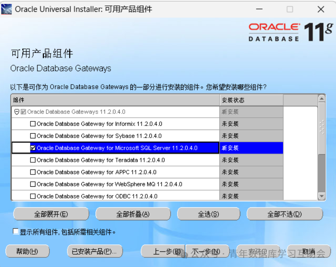Click 未安装 status of Informix row
Screen dimensions: 336x267
click(x=251, y=124)
